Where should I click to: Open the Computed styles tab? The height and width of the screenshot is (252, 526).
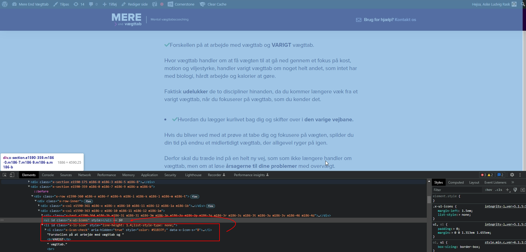tap(456, 182)
